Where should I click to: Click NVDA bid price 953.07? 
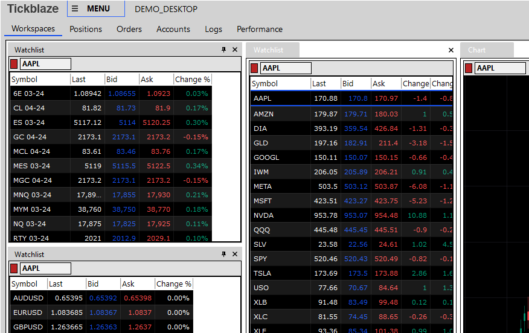tap(356, 215)
